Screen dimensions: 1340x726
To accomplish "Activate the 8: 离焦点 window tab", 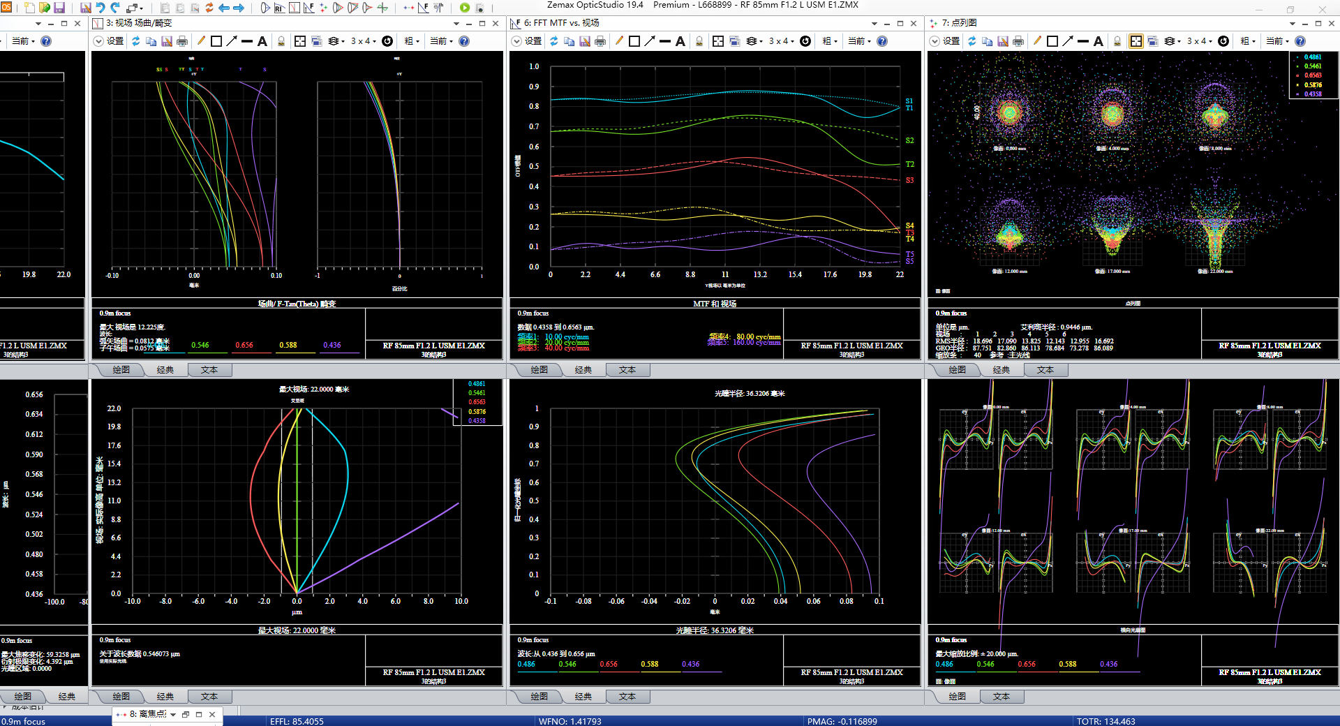I will [147, 714].
